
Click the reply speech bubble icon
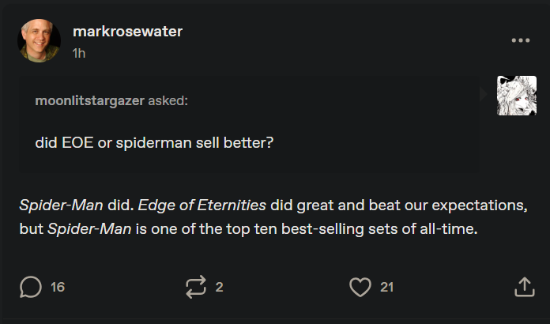(31, 287)
